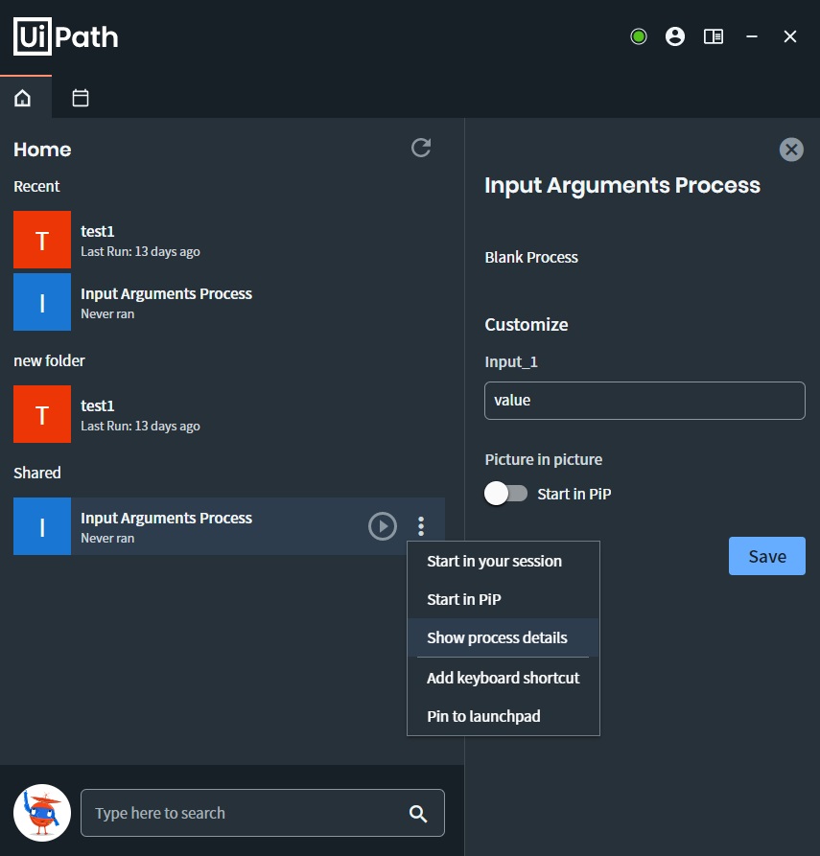The image size is (820, 856).
Task: Click the Customize heading
Action: coord(527,325)
